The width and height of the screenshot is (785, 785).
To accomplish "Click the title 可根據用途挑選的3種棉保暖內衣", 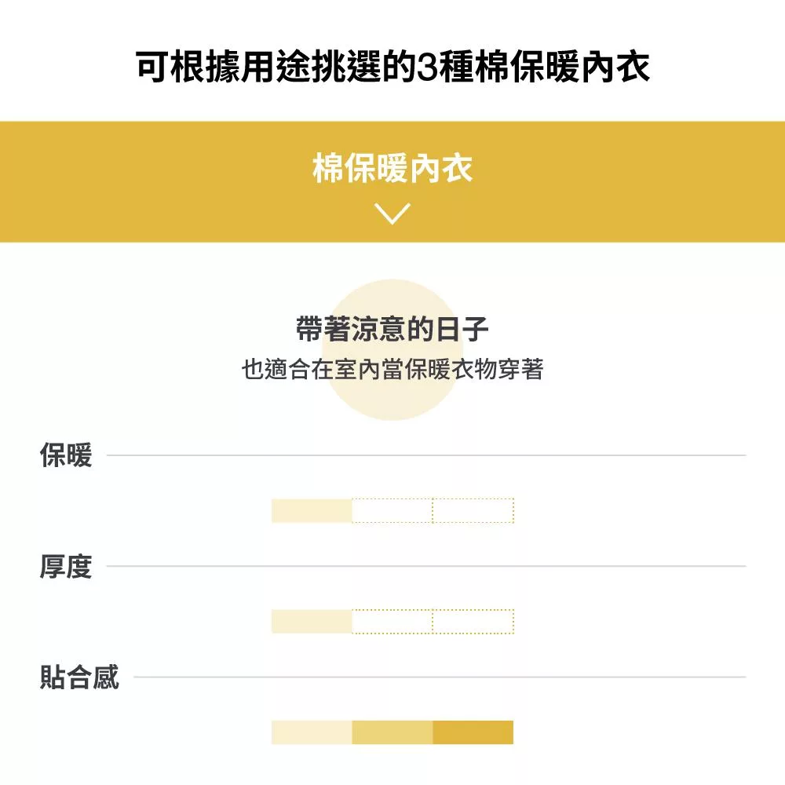I will (392, 68).
